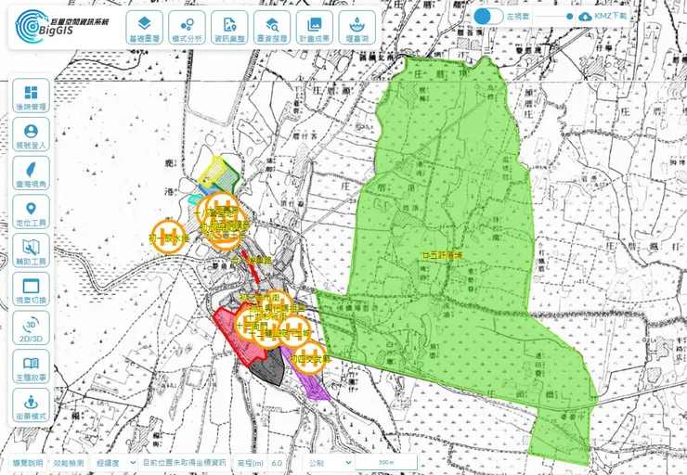Viewport: 687px width, 475px height.
Task: Click the 初一威水宮 map marker
Action: pyautogui.click(x=168, y=237)
